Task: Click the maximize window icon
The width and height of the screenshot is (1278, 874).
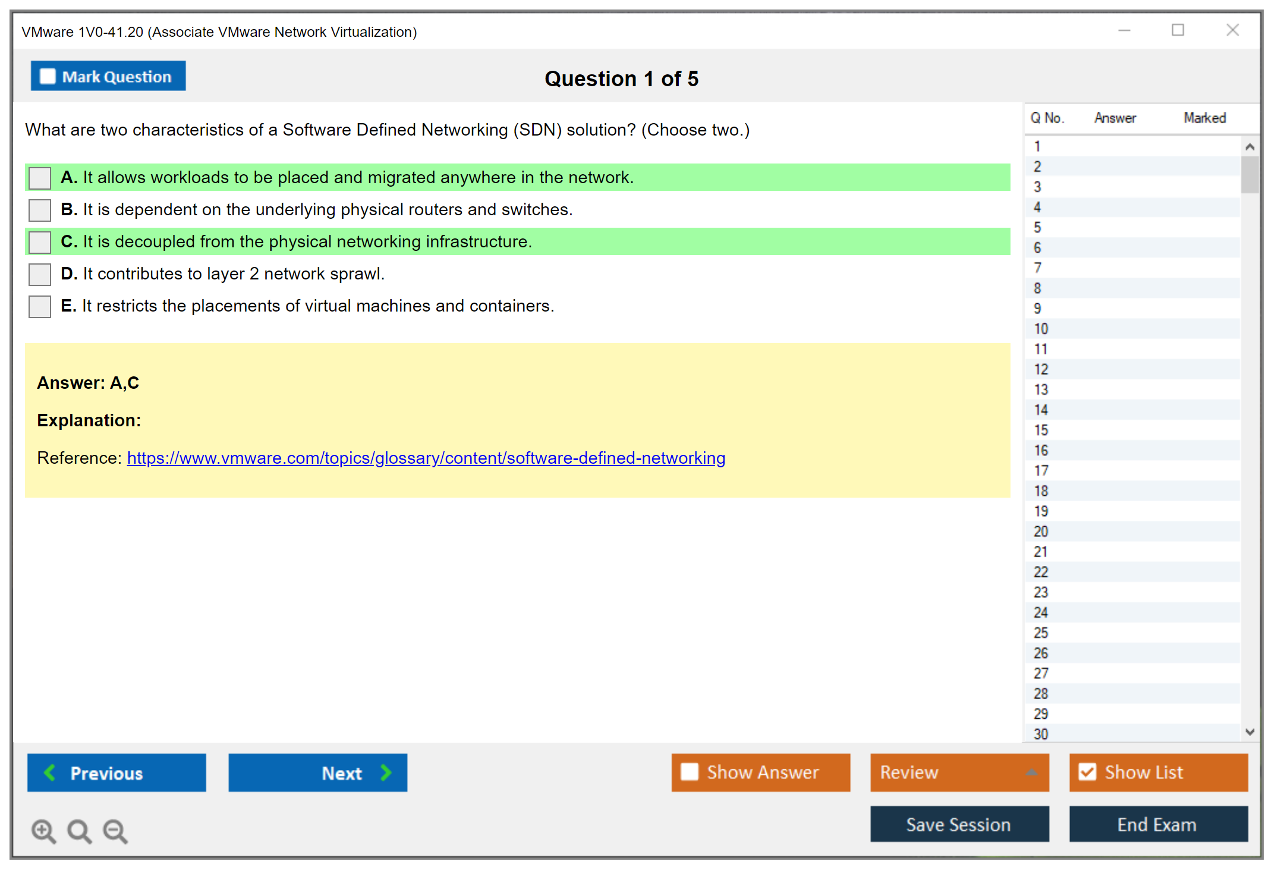Action: (1178, 30)
